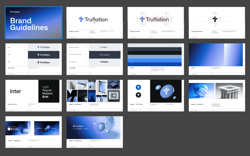Open the Colours slide showing blue gradient

click(217, 59)
